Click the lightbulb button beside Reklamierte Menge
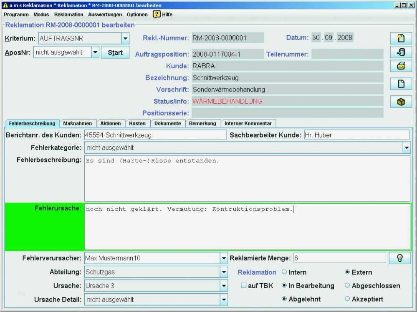This screenshot has width=417, height=312. click(399, 258)
